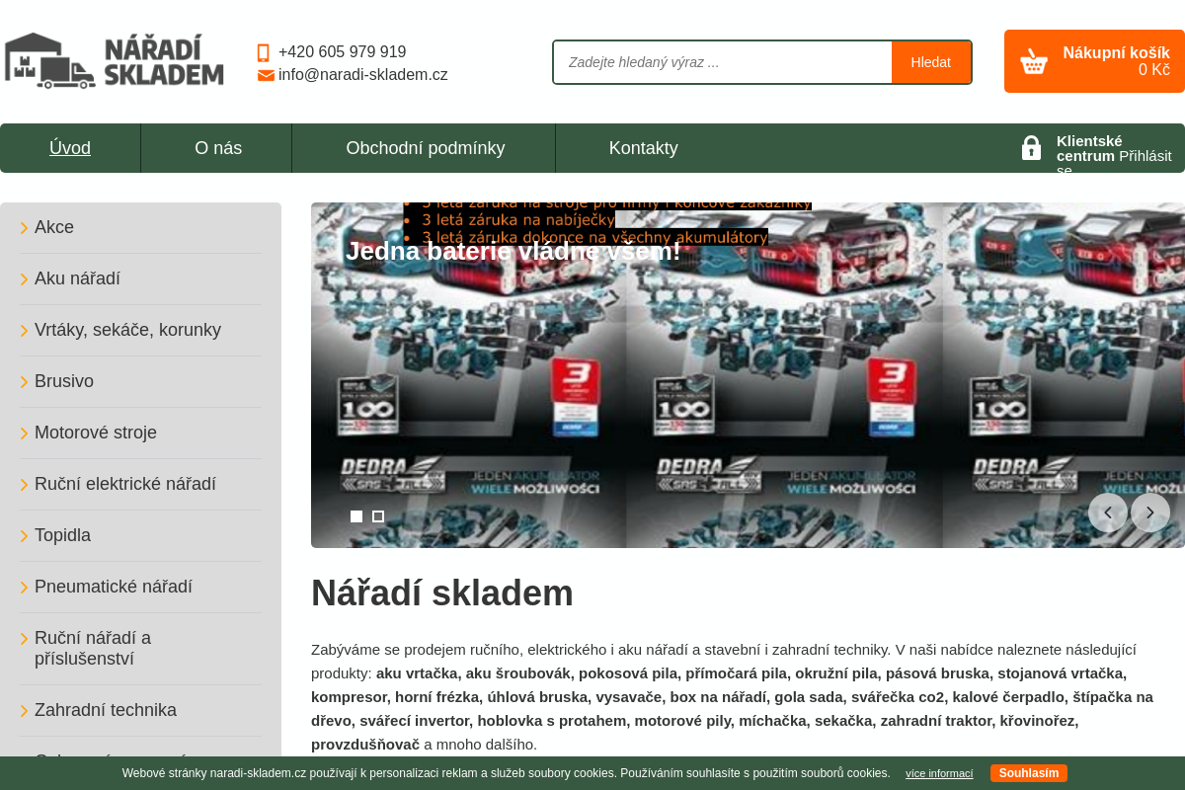Click the orange arrow next to Zahradní technika

(23, 710)
